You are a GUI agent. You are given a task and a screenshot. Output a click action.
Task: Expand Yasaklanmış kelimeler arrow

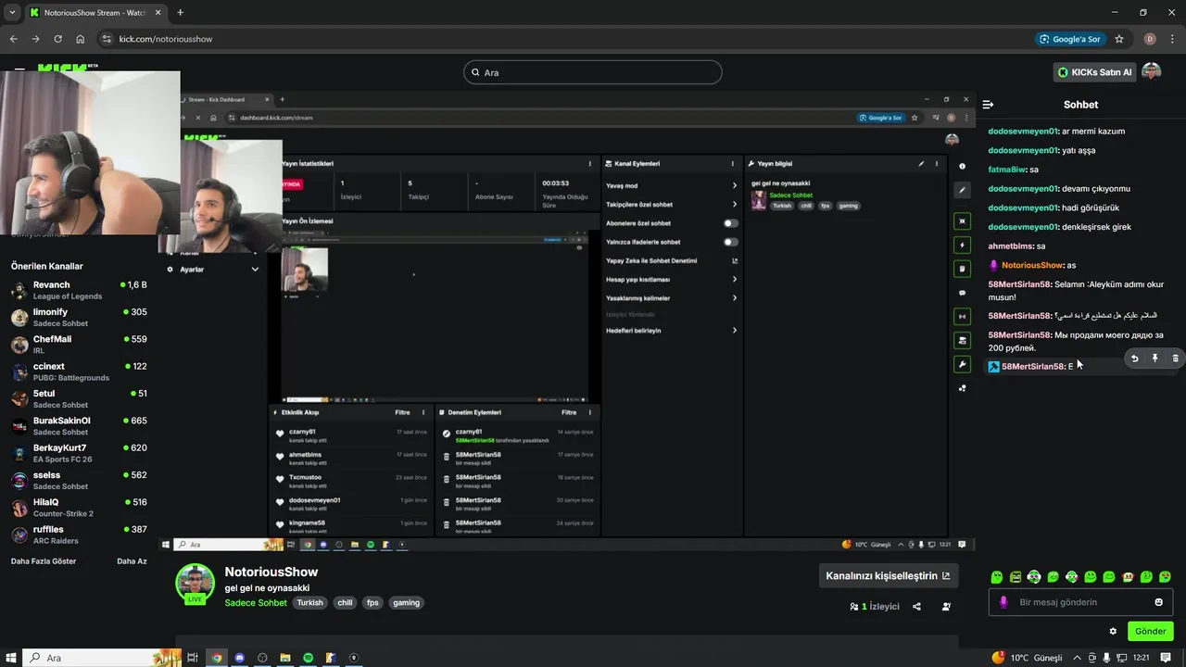734,298
